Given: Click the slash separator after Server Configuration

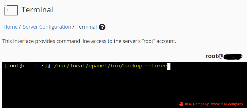Looking at the screenshot, I should pyautogui.click(x=73, y=27).
